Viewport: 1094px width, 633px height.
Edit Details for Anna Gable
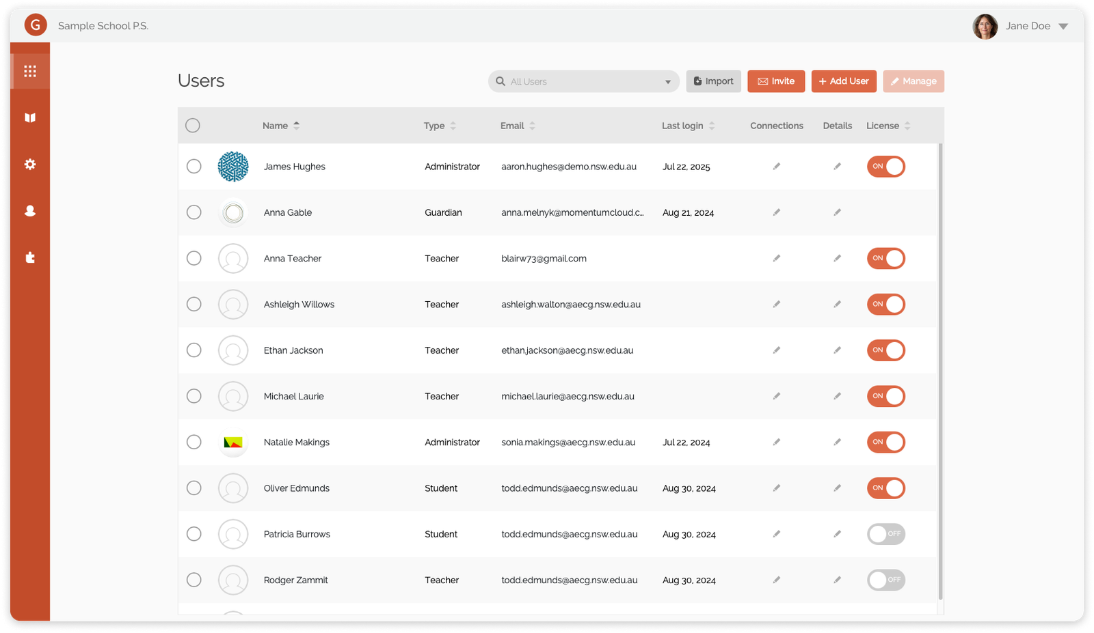[837, 212]
